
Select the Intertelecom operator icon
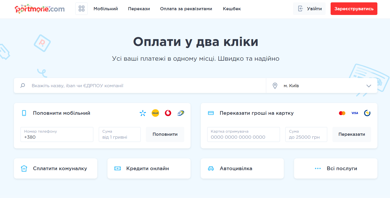(x=181, y=113)
